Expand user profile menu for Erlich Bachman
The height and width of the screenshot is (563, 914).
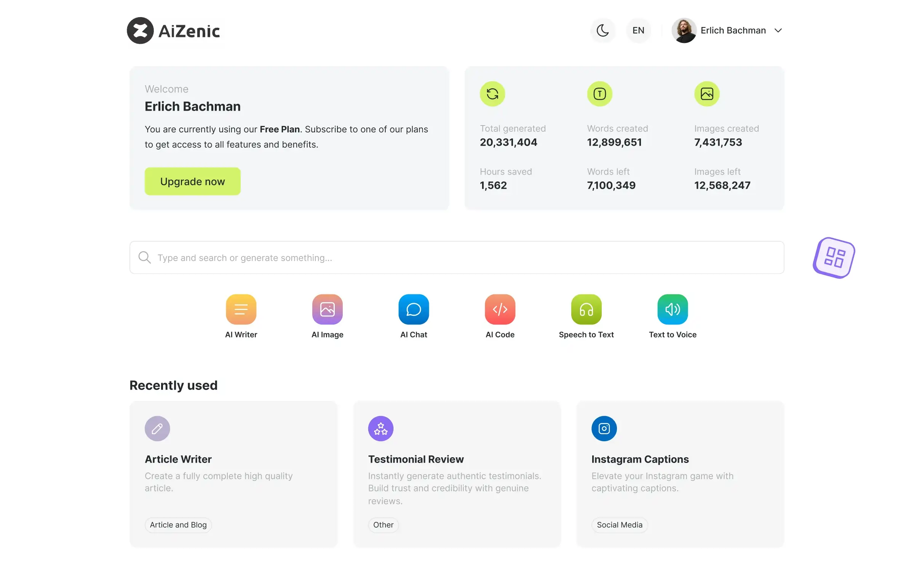point(779,30)
